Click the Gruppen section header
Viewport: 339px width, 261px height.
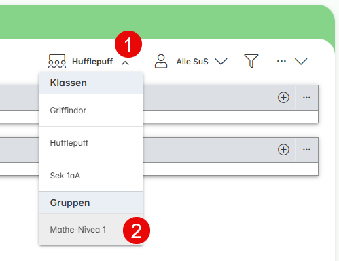point(91,203)
